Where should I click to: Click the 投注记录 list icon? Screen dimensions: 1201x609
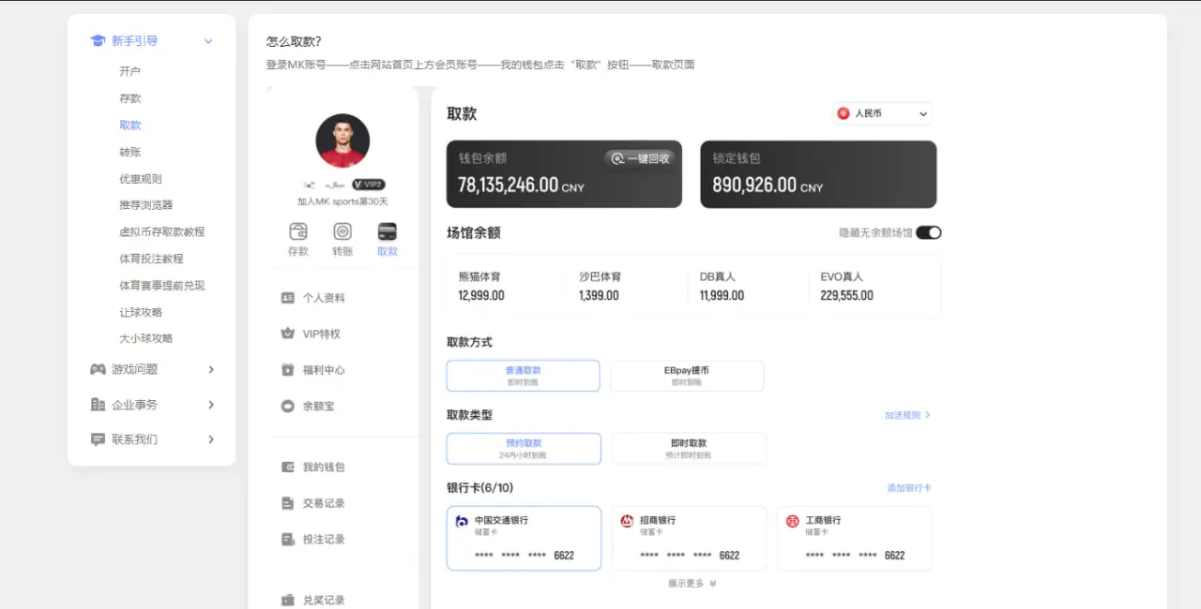tap(288, 540)
